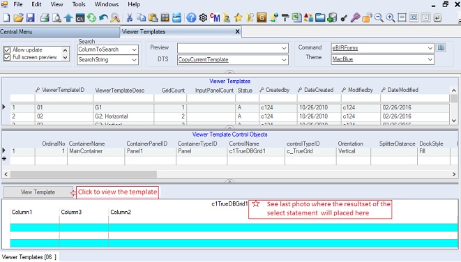This screenshot has height=262, width=461.
Task: Click the Zoom in magnifier icon
Action: tap(391, 18)
